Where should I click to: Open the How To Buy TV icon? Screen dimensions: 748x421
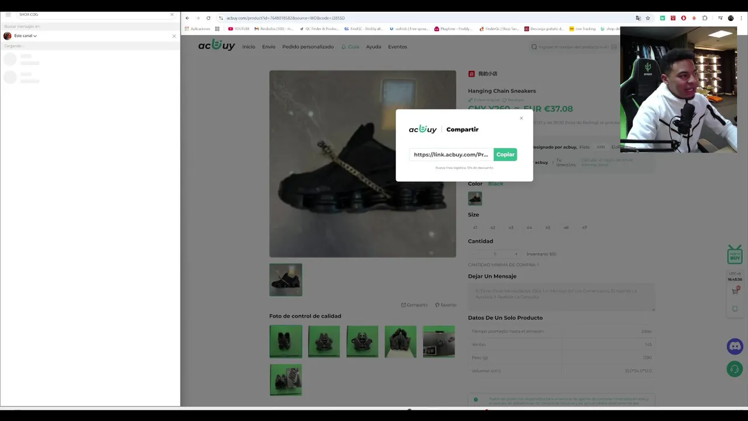tap(735, 255)
